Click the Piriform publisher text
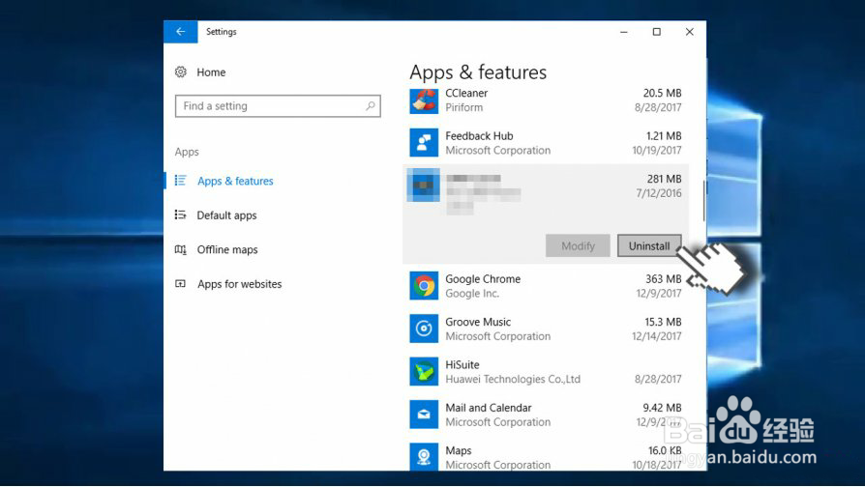 tap(463, 107)
